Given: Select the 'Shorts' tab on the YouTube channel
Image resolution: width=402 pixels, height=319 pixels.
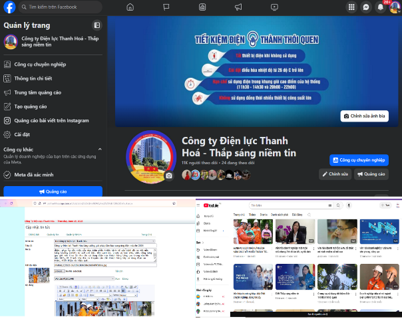Looking at the screenshot, I should pyautogui.click(x=264, y=215).
